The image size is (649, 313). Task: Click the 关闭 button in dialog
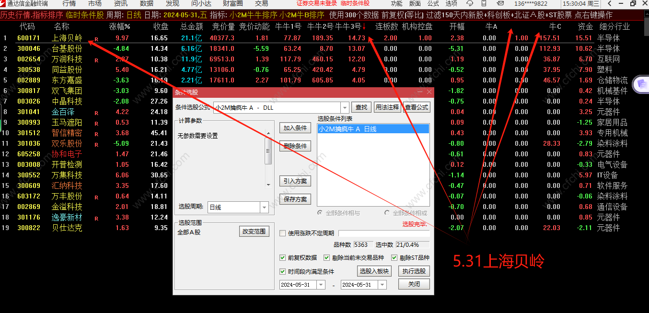[x=414, y=284]
